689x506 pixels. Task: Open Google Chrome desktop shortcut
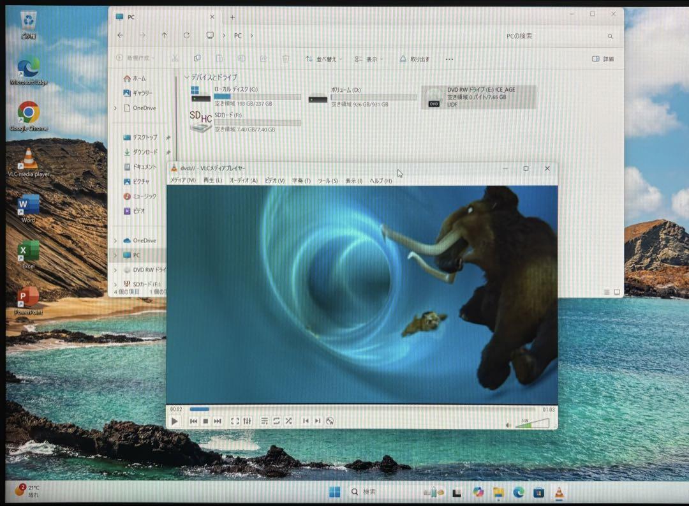tap(29, 117)
